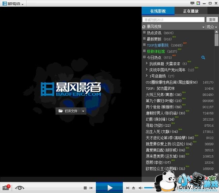Open 寻路(刘劲)(22) entry
This screenshot has width=219, height=193.
coord(179,125)
